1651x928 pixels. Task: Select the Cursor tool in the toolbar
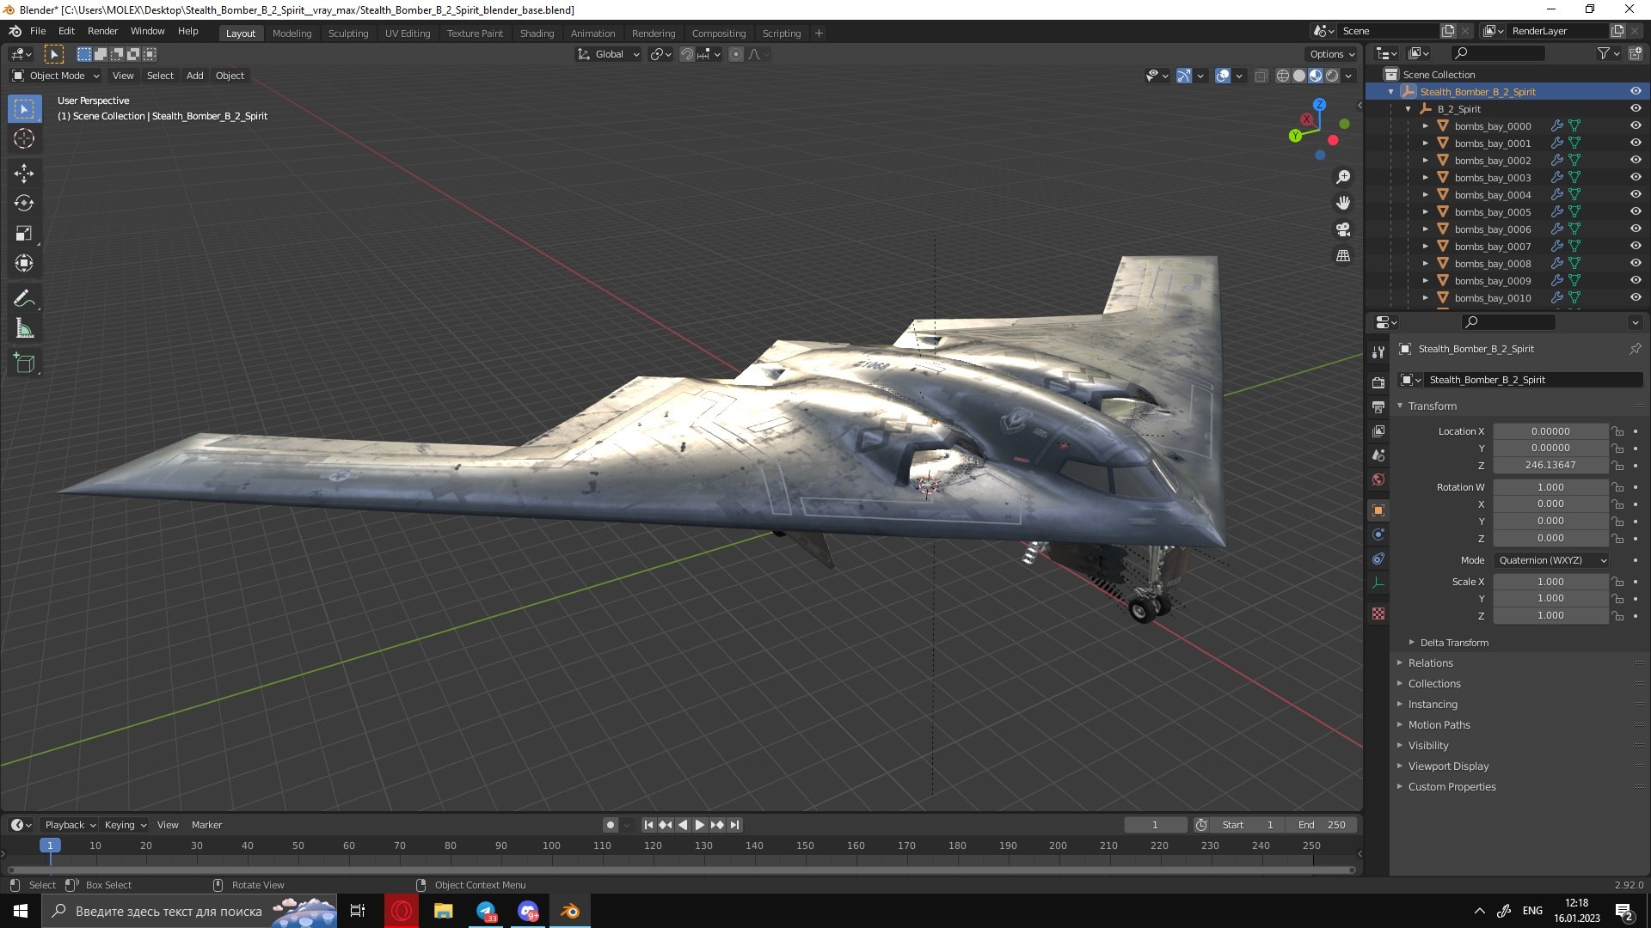click(24, 138)
